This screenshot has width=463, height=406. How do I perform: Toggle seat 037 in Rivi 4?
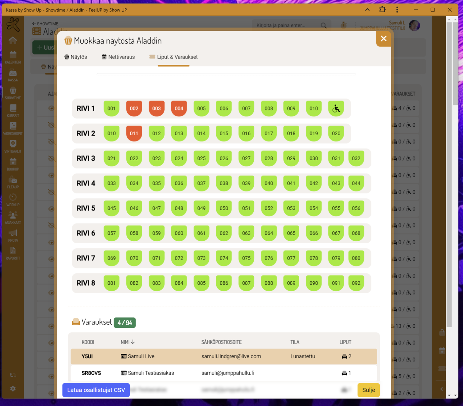coord(201,183)
